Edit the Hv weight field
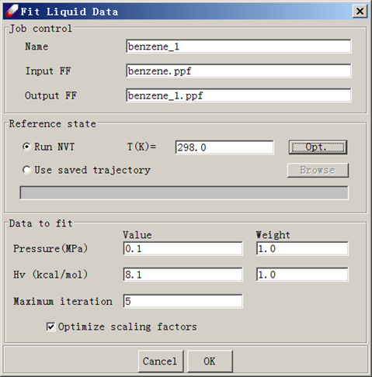 pyautogui.click(x=302, y=275)
